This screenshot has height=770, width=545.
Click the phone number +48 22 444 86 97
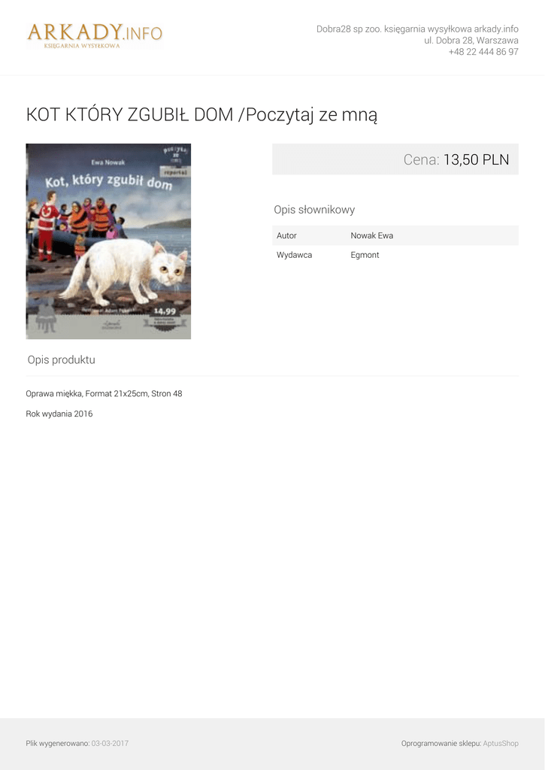[483, 52]
